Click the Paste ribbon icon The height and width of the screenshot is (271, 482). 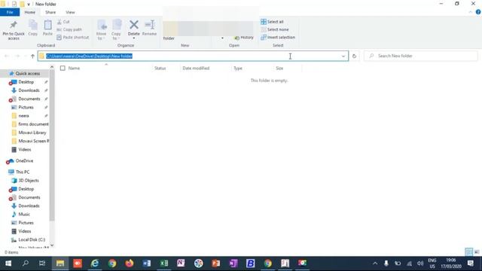pos(47,28)
